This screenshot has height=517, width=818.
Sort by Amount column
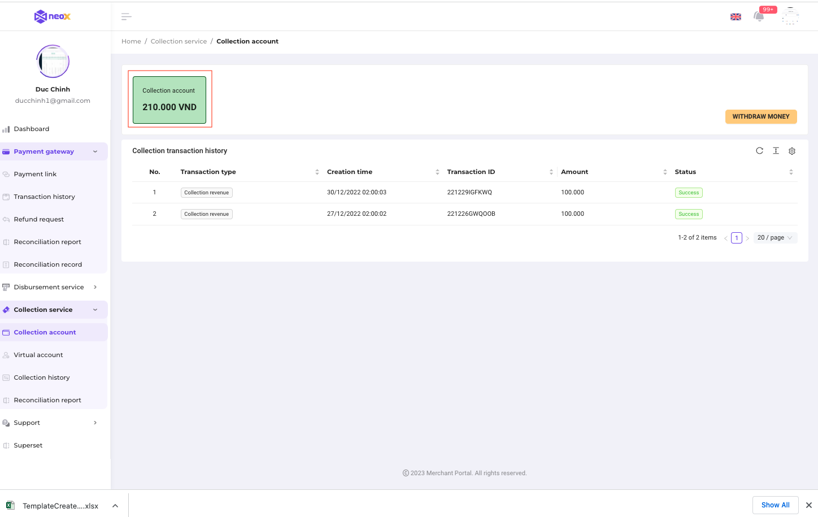pos(665,172)
